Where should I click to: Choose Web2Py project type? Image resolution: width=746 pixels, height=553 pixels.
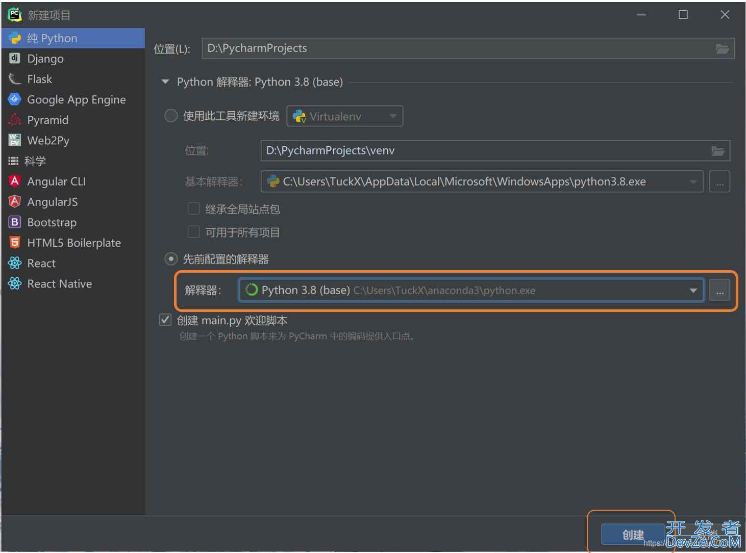click(x=73, y=140)
